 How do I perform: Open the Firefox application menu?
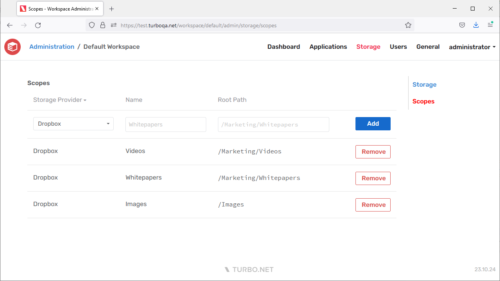point(490,25)
